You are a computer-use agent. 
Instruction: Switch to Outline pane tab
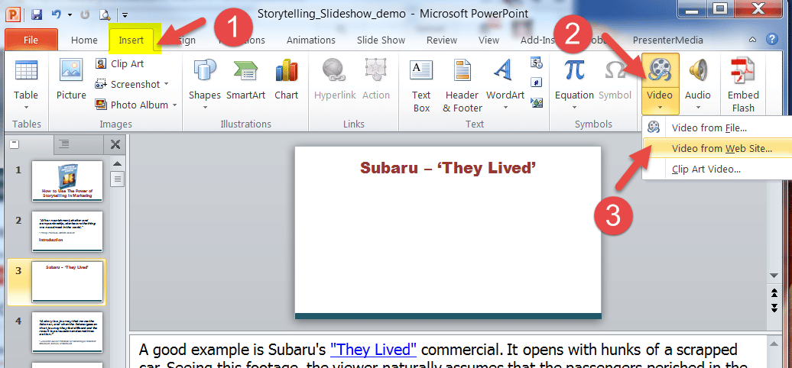(x=79, y=145)
